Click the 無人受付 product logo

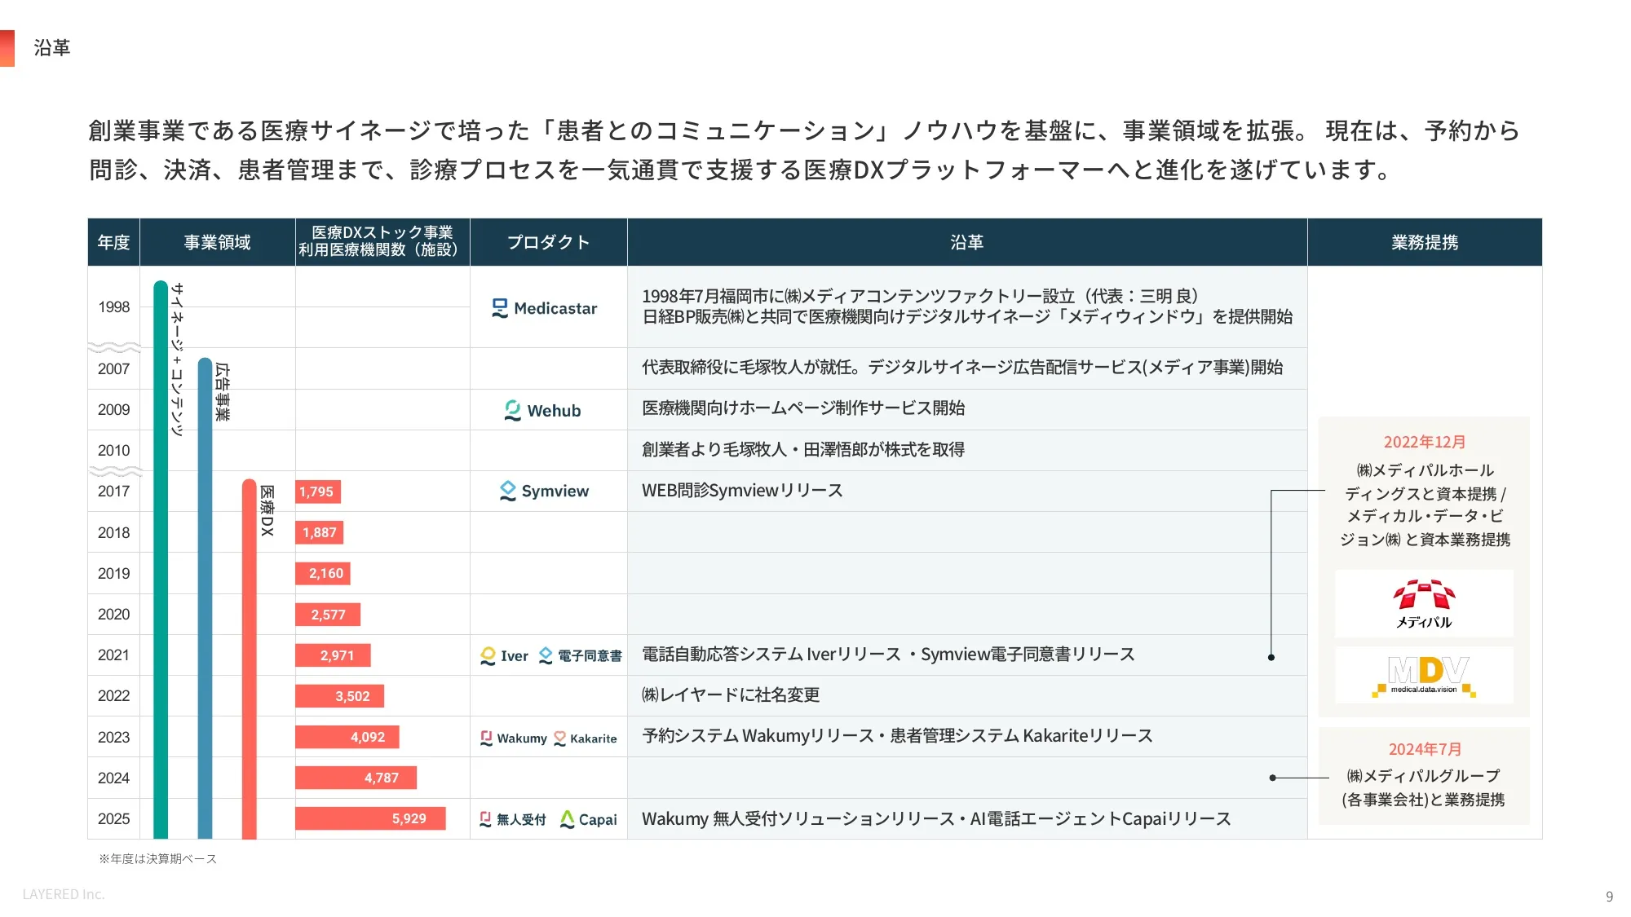(x=512, y=819)
